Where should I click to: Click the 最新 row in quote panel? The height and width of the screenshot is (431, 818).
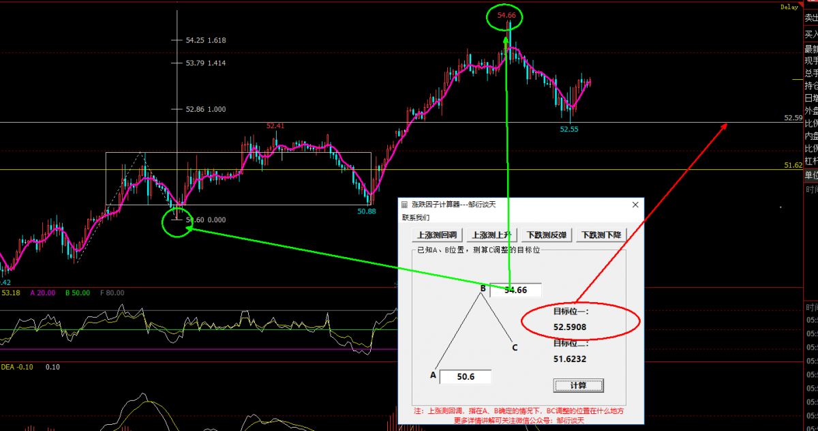(x=811, y=49)
